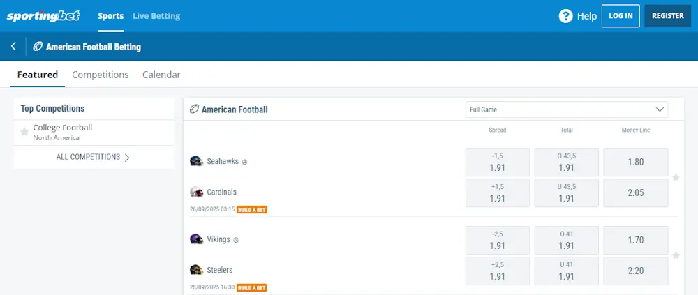698x295 pixels.
Task: Select Seahawks money line odds 1.80
Action: pyautogui.click(x=635, y=162)
